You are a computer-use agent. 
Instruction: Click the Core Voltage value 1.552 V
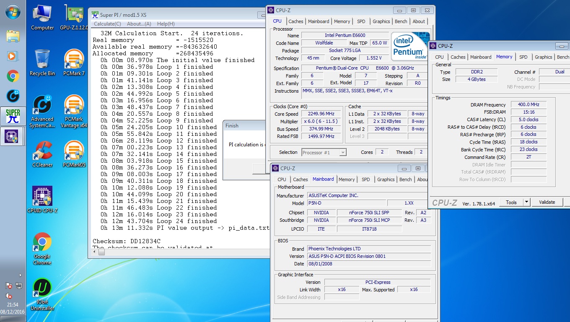pos(374,58)
